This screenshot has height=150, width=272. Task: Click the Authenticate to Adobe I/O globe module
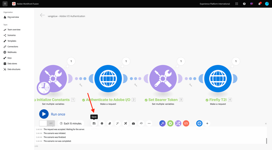click(x=108, y=79)
